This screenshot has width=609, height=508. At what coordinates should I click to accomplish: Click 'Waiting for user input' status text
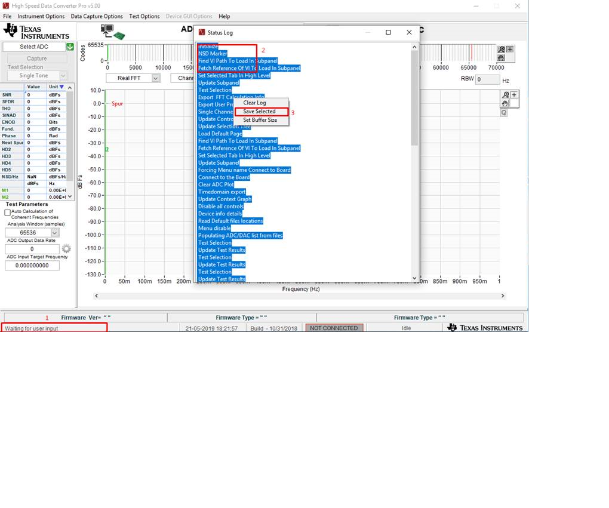[32, 328]
